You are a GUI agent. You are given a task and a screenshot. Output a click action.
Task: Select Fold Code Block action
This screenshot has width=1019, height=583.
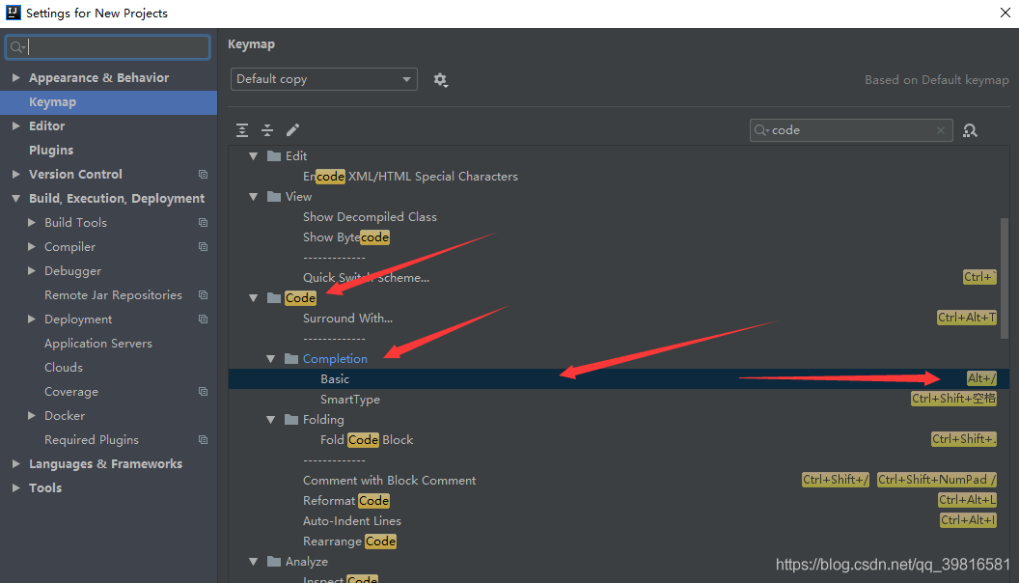coord(367,440)
